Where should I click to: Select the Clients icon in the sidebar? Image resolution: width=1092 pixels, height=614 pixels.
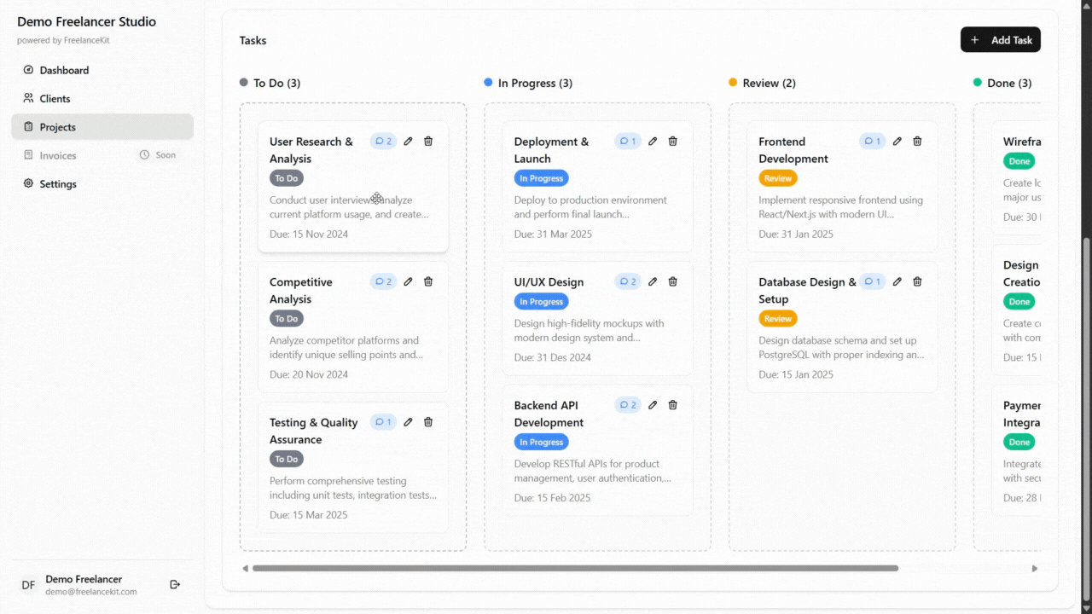(29, 98)
